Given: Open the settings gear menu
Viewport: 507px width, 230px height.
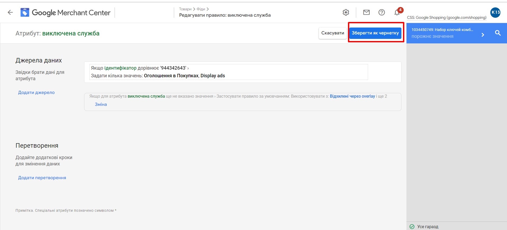Looking at the screenshot, I should (346, 12).
